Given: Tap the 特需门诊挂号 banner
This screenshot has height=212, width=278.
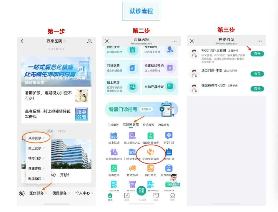Looking at the screenshot, I should (x=141, y=109).
